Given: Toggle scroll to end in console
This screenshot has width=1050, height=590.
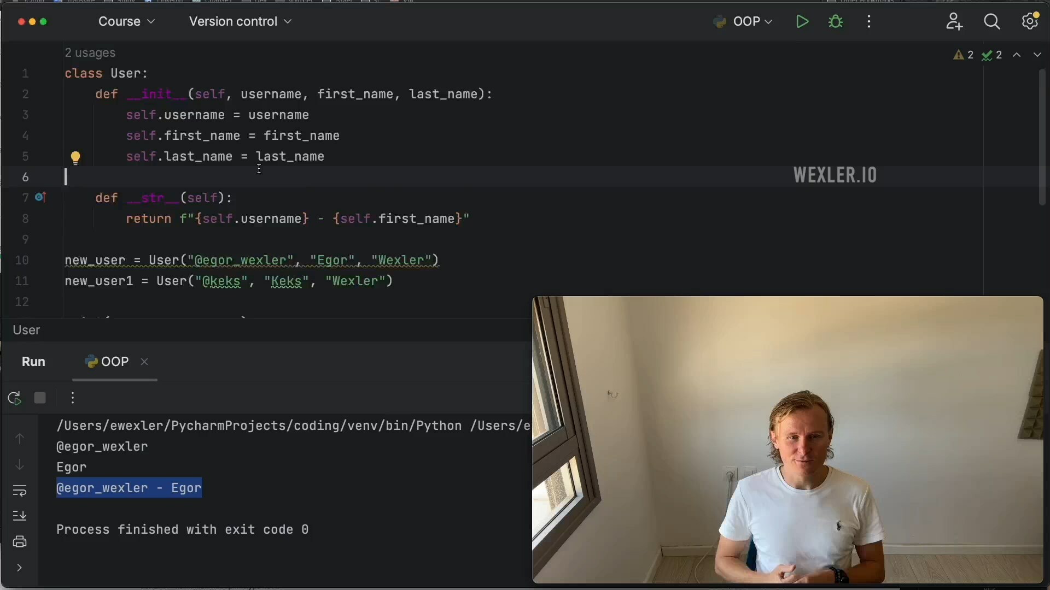Looking at the screenshot, I should point(20,516).
